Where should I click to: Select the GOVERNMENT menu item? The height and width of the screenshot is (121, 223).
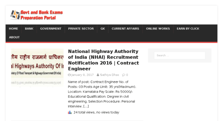51,29
